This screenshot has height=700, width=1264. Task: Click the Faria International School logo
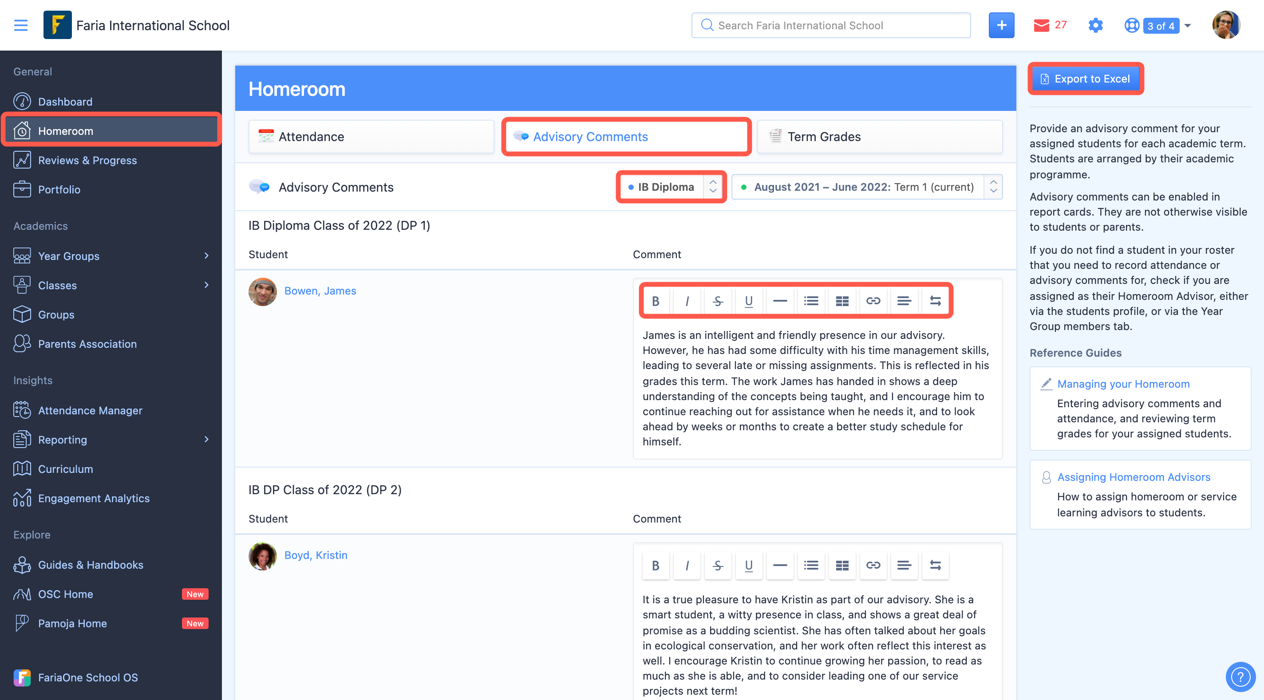click(x=57, y=25)
